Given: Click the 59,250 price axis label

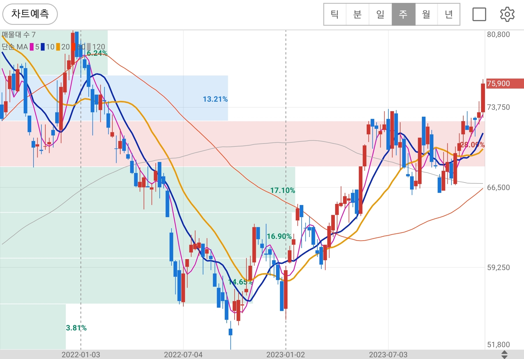Looking at the screenshot, I should coord(498,267).
